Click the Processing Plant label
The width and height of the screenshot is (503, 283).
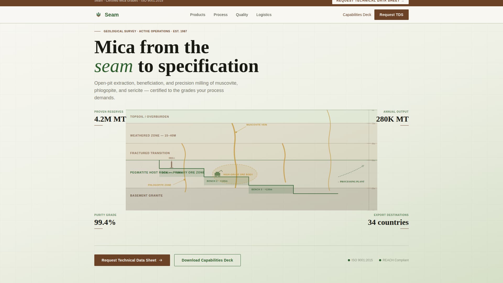[351, 182]
